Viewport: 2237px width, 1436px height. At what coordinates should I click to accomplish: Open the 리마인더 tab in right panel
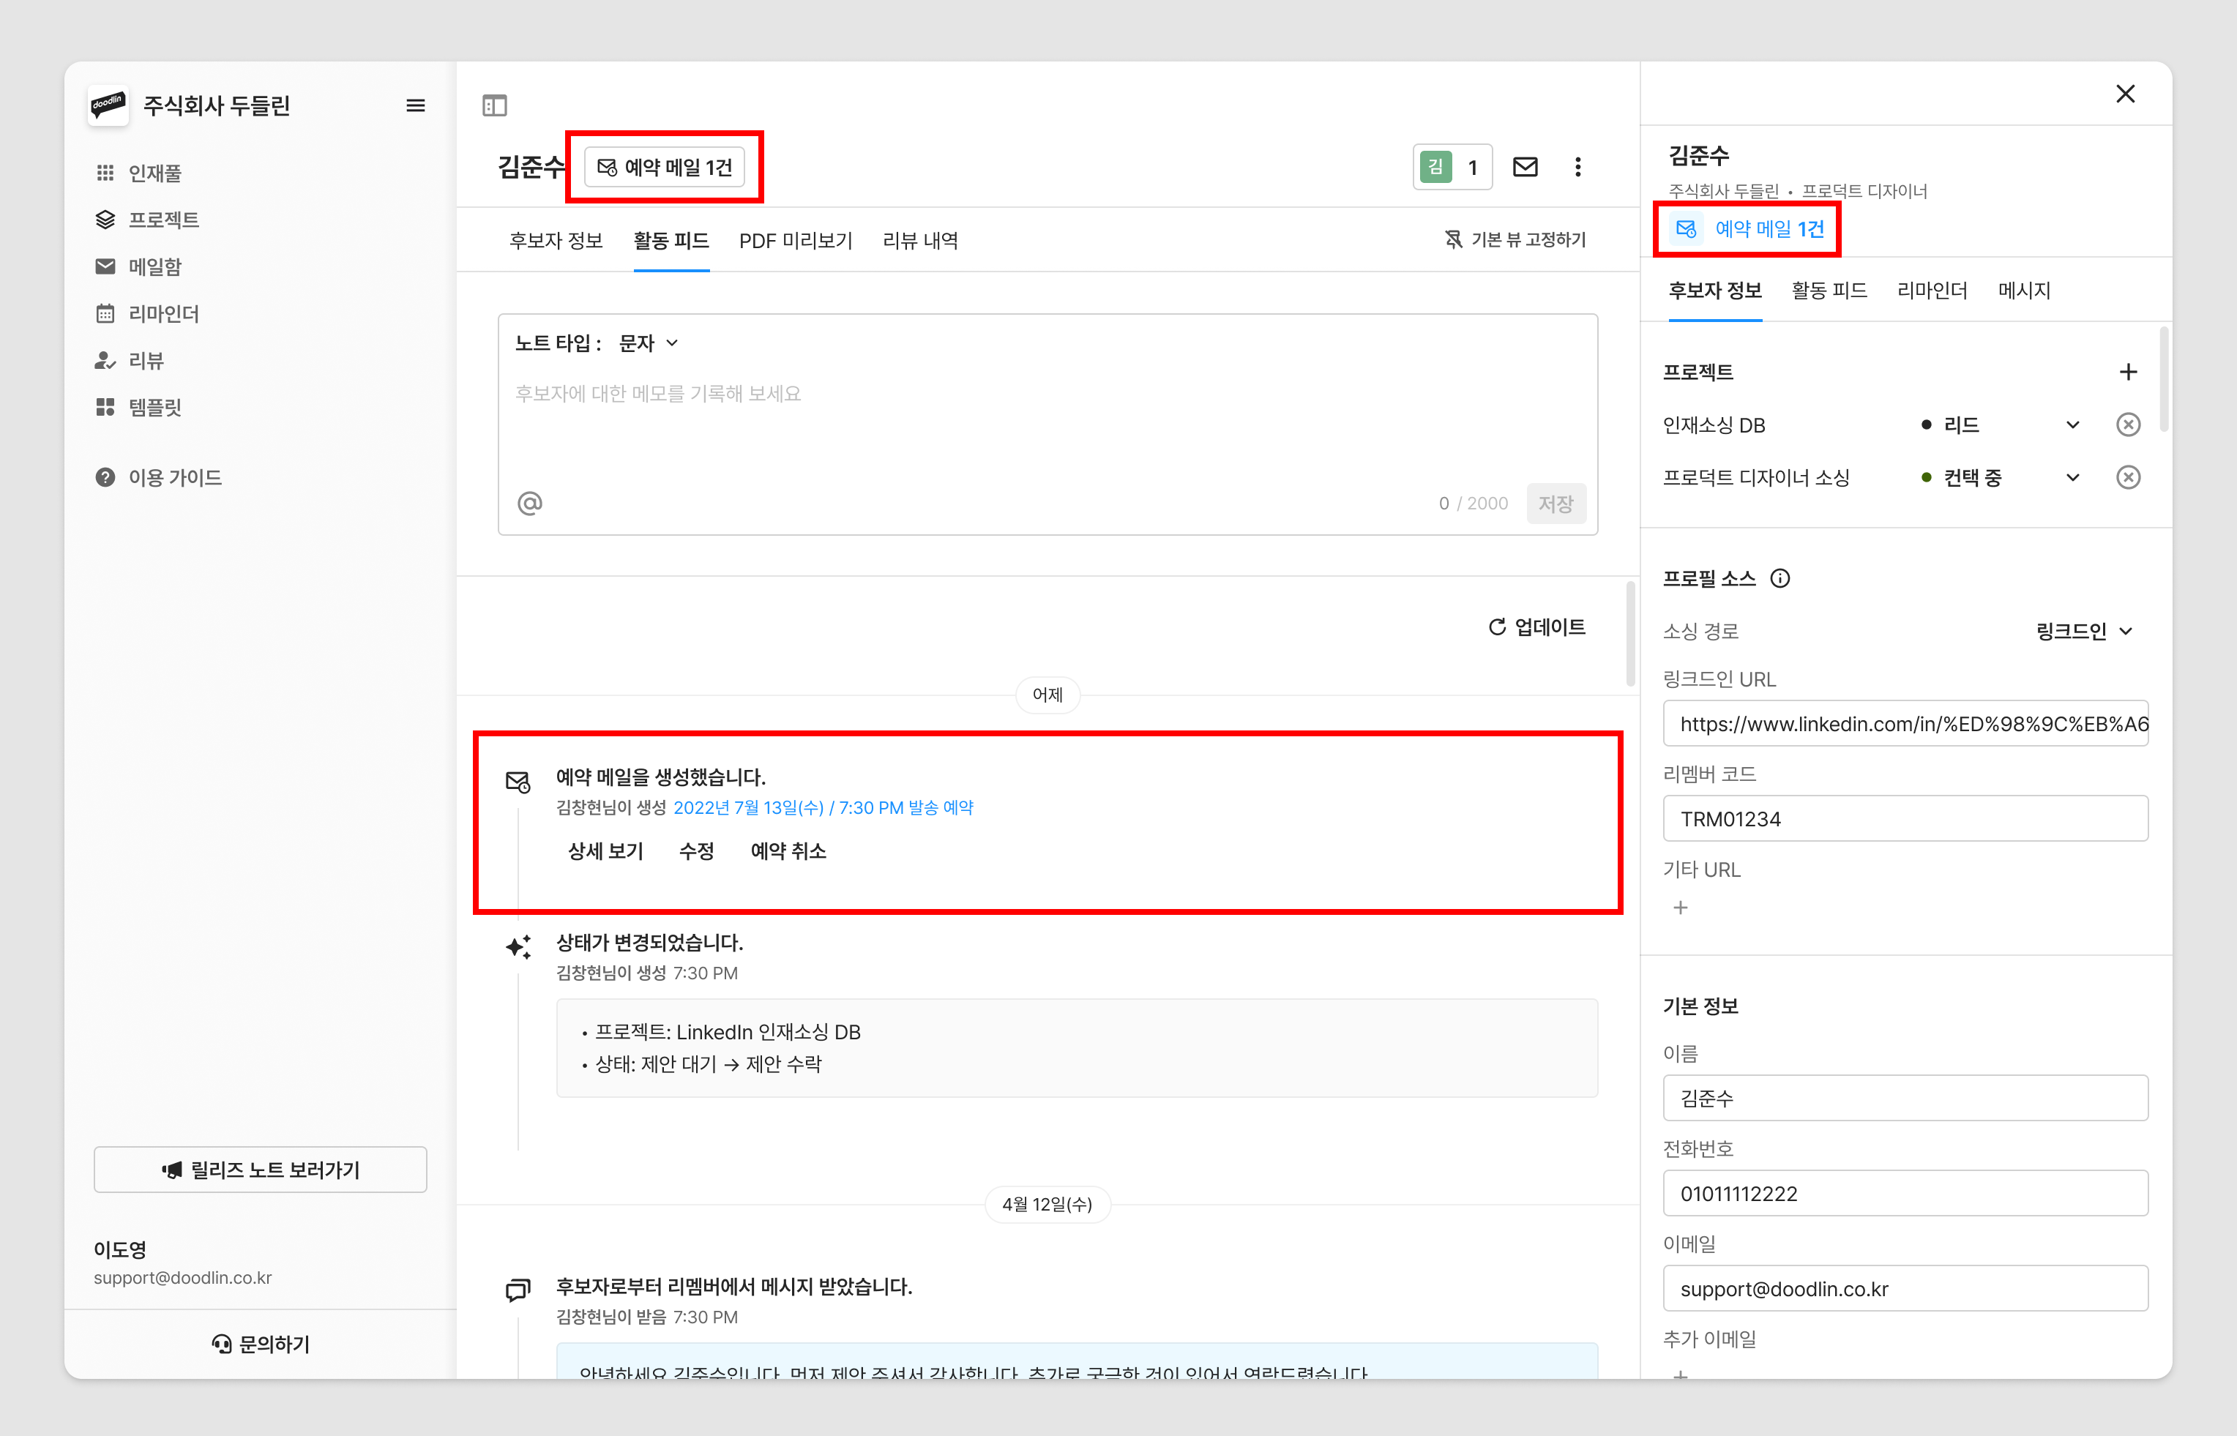tap(1932, 291)
